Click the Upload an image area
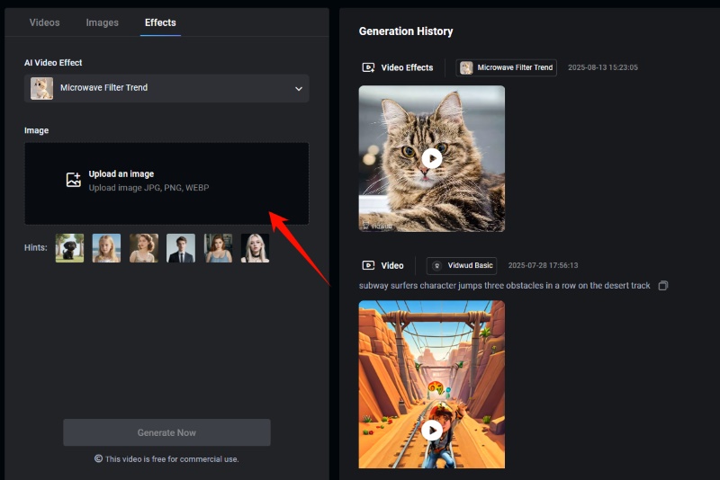The width and height of the screenshot is (720, 480). coord(166,183)
